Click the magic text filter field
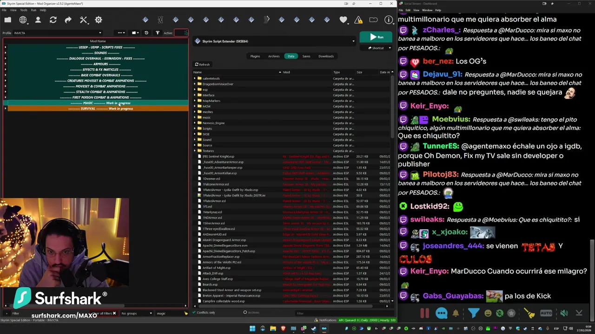 click(x=169, y=313)
